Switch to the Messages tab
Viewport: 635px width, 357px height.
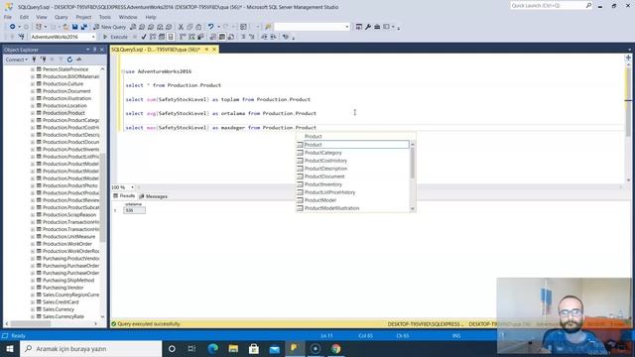click(x=153, y=196)
